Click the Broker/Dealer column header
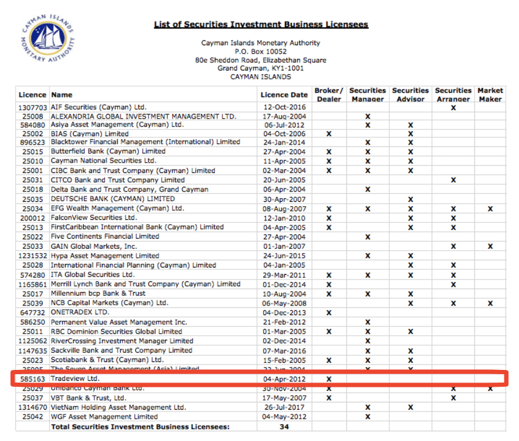The image size is (519, 441). point(329,95)
